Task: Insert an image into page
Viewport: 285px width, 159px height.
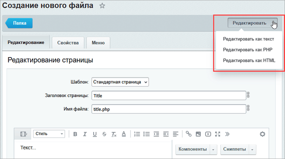Action: coord(198,134)
